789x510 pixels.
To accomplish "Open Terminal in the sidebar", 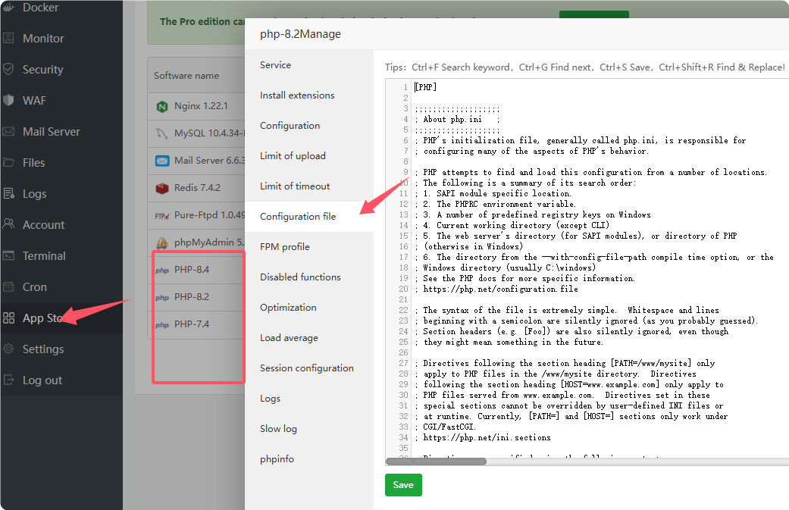I will 61,255.
